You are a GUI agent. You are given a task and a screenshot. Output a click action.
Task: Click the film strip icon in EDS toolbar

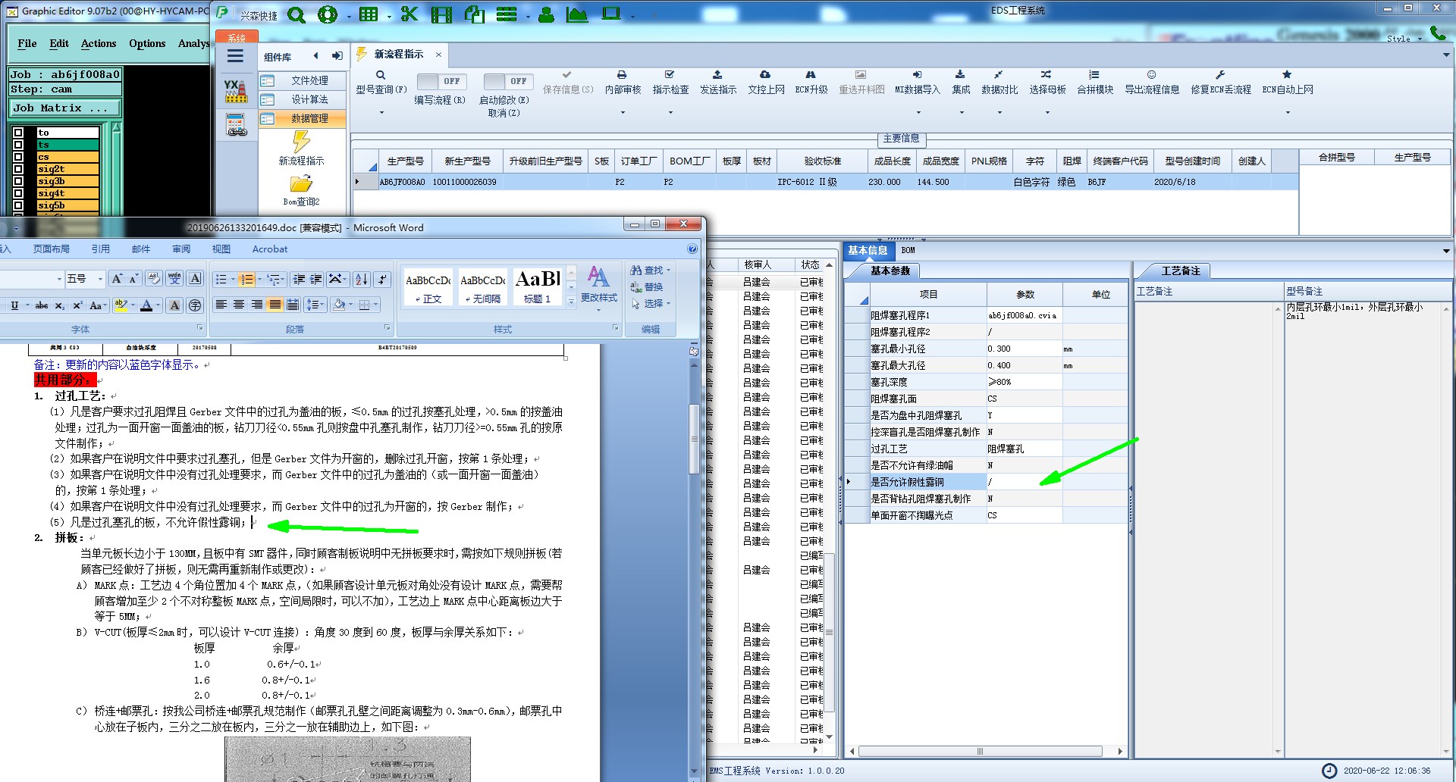(x=441, y=14)
